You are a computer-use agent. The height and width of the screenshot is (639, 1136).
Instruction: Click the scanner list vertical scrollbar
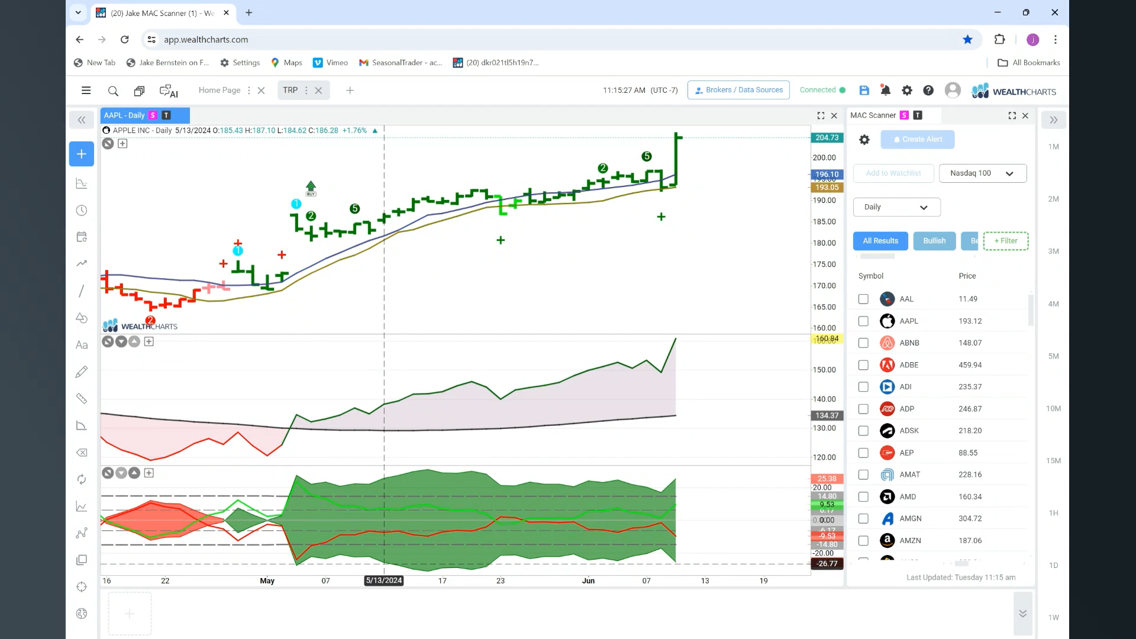[x=1031, y=311]
